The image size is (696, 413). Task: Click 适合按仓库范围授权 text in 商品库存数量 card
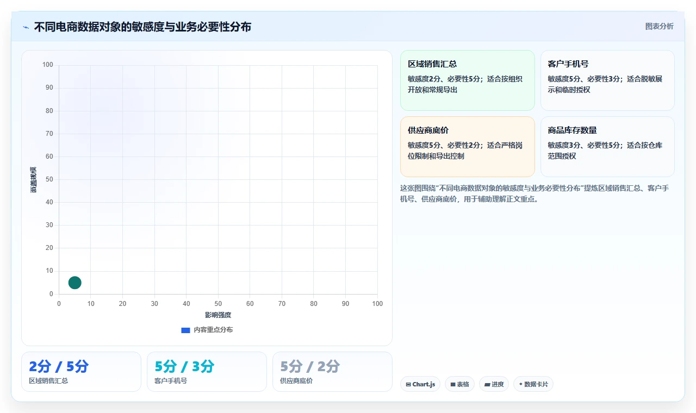pos(605,151)
